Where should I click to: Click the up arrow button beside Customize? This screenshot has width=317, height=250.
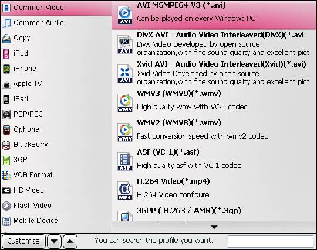click(70, 241)
